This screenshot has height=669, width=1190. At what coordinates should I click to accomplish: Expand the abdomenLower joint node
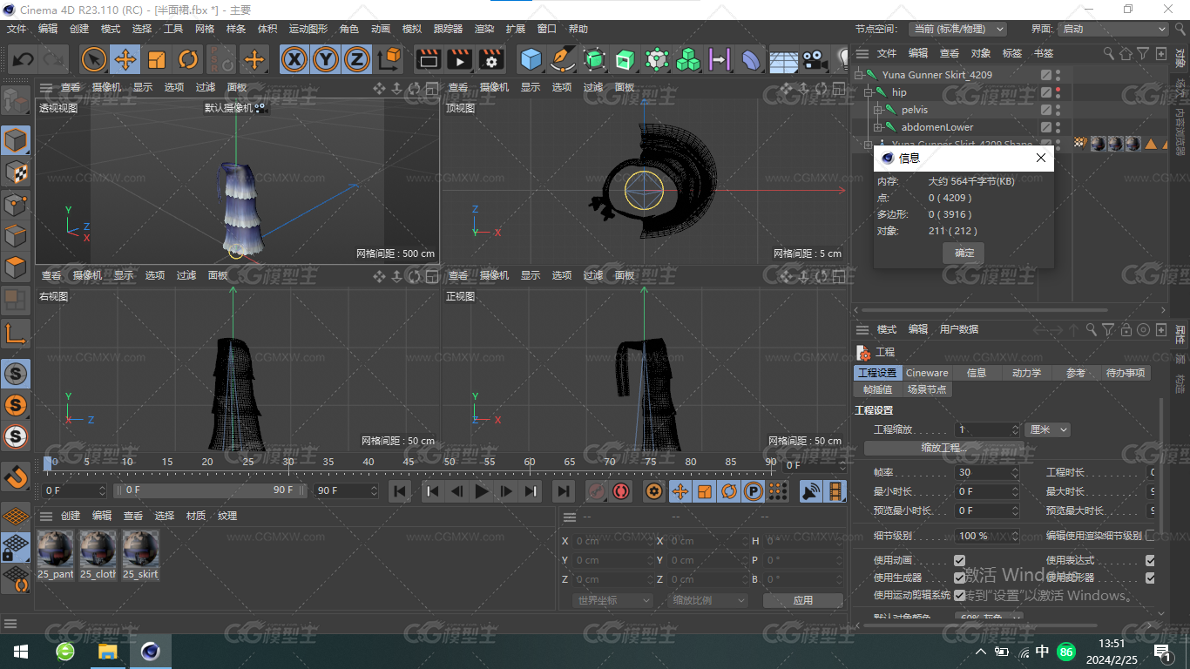(878, 127)
